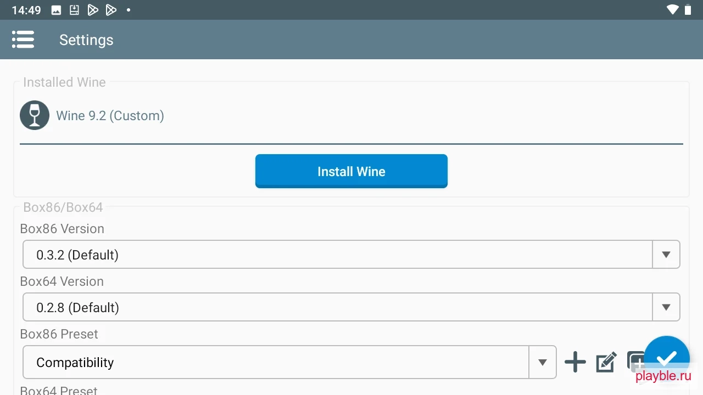This screenshot has width=703, height=395.
Task: Open the hamburger navigation menu
Action: 23,39
